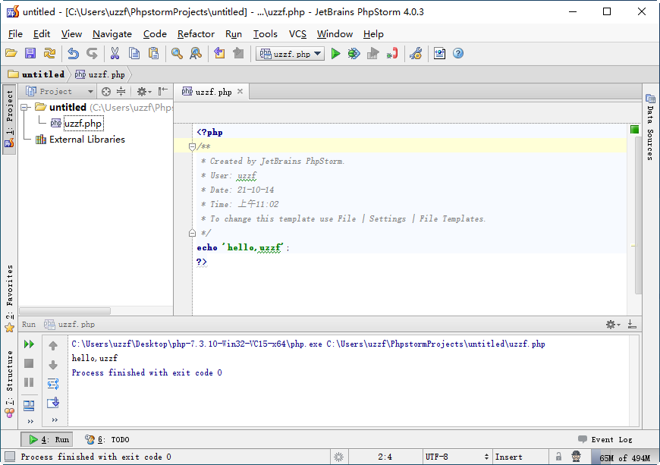The height and width of the screenshot is (465, 660).
Task: Hide the Run panel with the download-arrow icon
Action: point(632,325)
